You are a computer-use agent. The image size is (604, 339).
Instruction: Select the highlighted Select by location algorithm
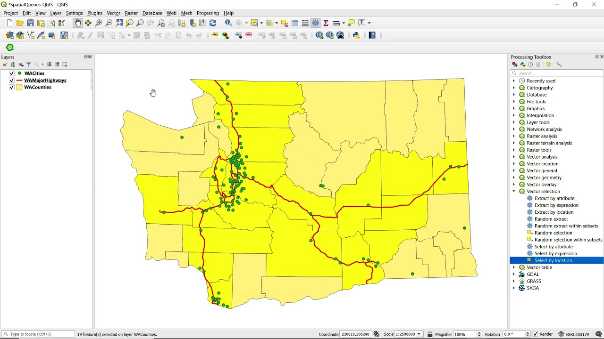pos(553,260)
